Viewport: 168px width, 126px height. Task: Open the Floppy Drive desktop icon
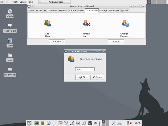click(x=10, y=26)
